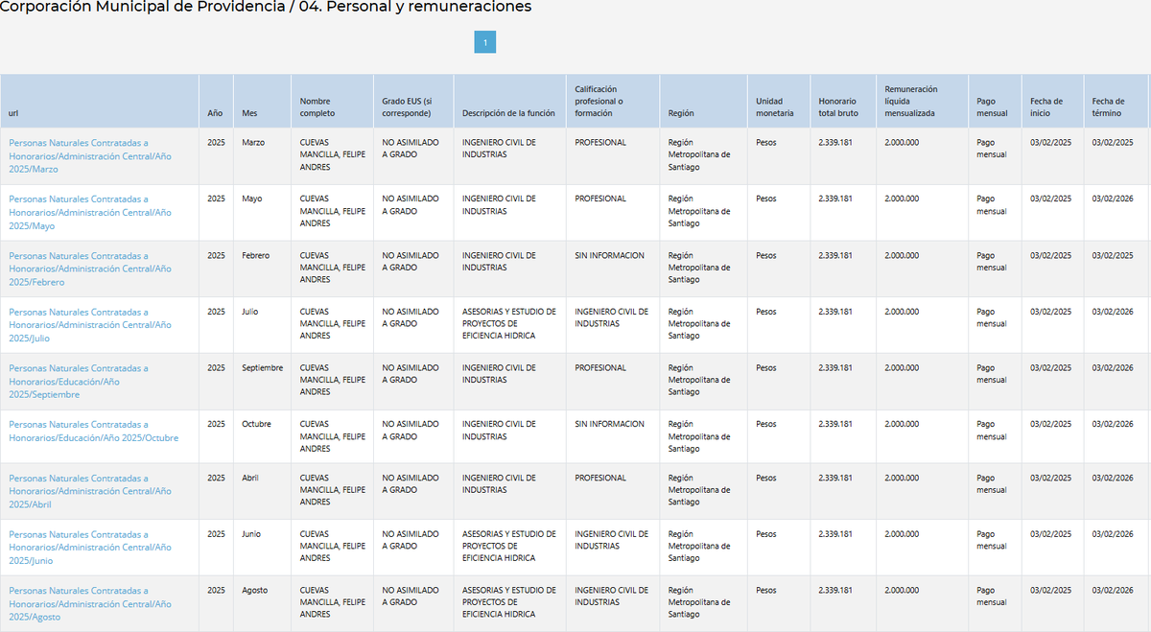Click 'Pesos' in the Septiembre row

[766, 367]
